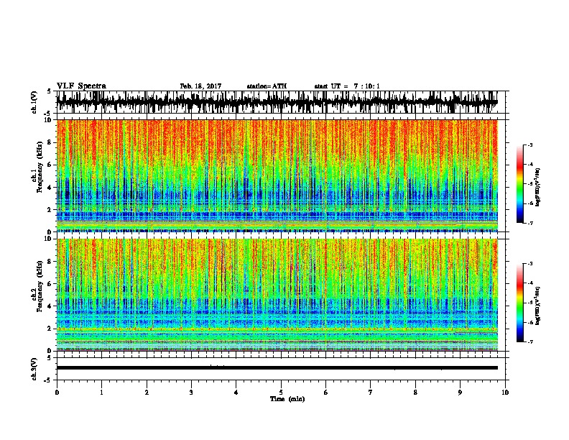Screen dimensions: 569x440
Task: Click the "-7" tick on ch.1 color bar
Action: [530, 223]
